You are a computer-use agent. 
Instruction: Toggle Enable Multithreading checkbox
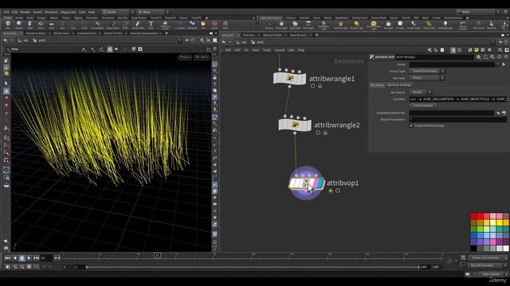[x=411, y=126]
